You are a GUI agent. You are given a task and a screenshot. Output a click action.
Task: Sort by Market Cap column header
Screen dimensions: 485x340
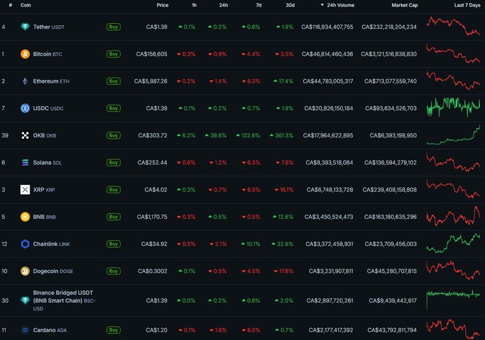(405, 5)
